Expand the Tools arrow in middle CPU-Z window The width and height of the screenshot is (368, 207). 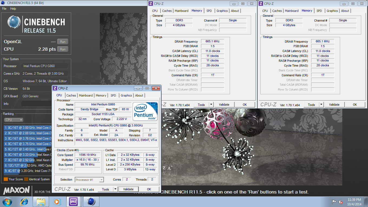[211, 105]
